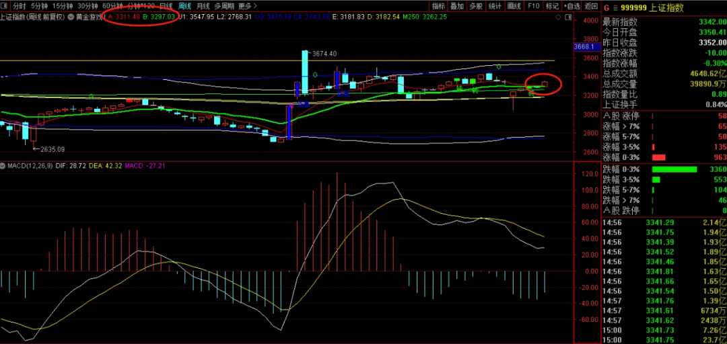Click the 黄金游戏 indicator name
Viewport: 727px width, 344px height.
pyautogui.click(x=89, y=17)
